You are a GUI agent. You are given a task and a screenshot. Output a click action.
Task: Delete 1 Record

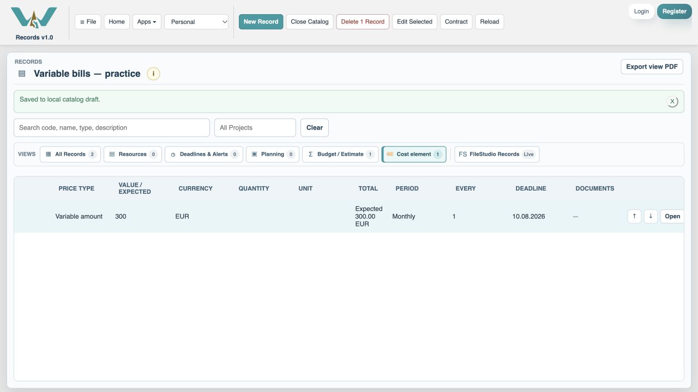[363, 22]
